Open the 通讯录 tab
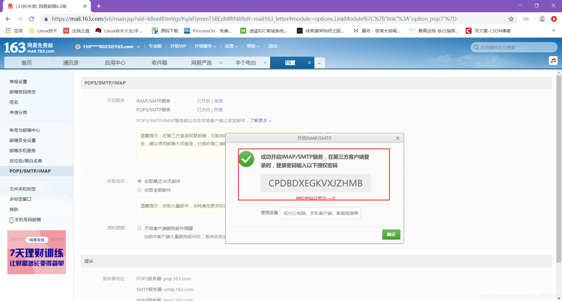 click(x=71, y=62)
